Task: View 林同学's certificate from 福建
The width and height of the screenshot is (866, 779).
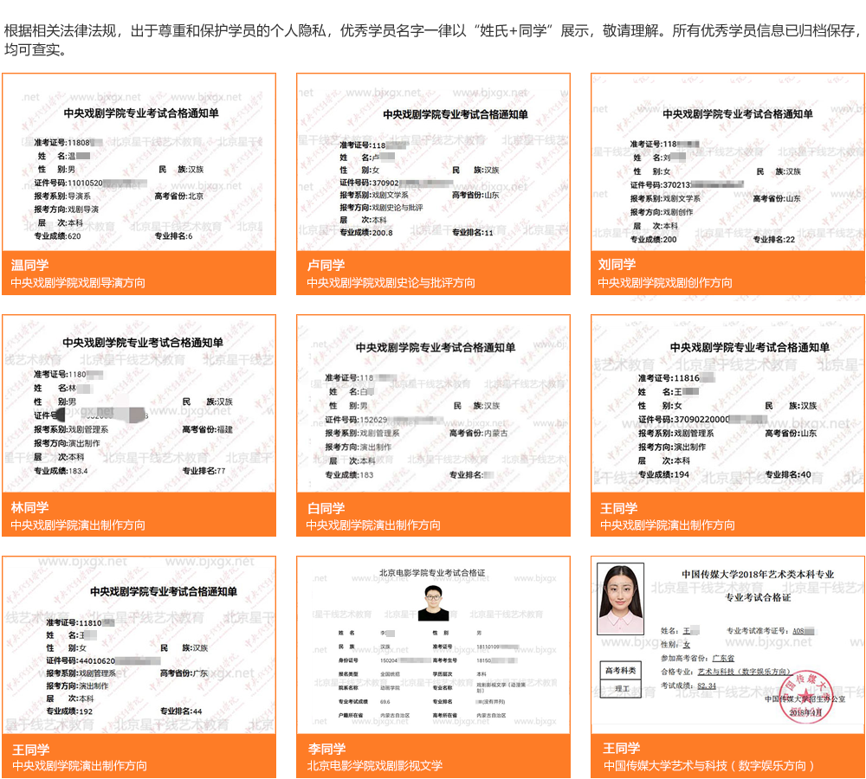Action: [139, 403]
